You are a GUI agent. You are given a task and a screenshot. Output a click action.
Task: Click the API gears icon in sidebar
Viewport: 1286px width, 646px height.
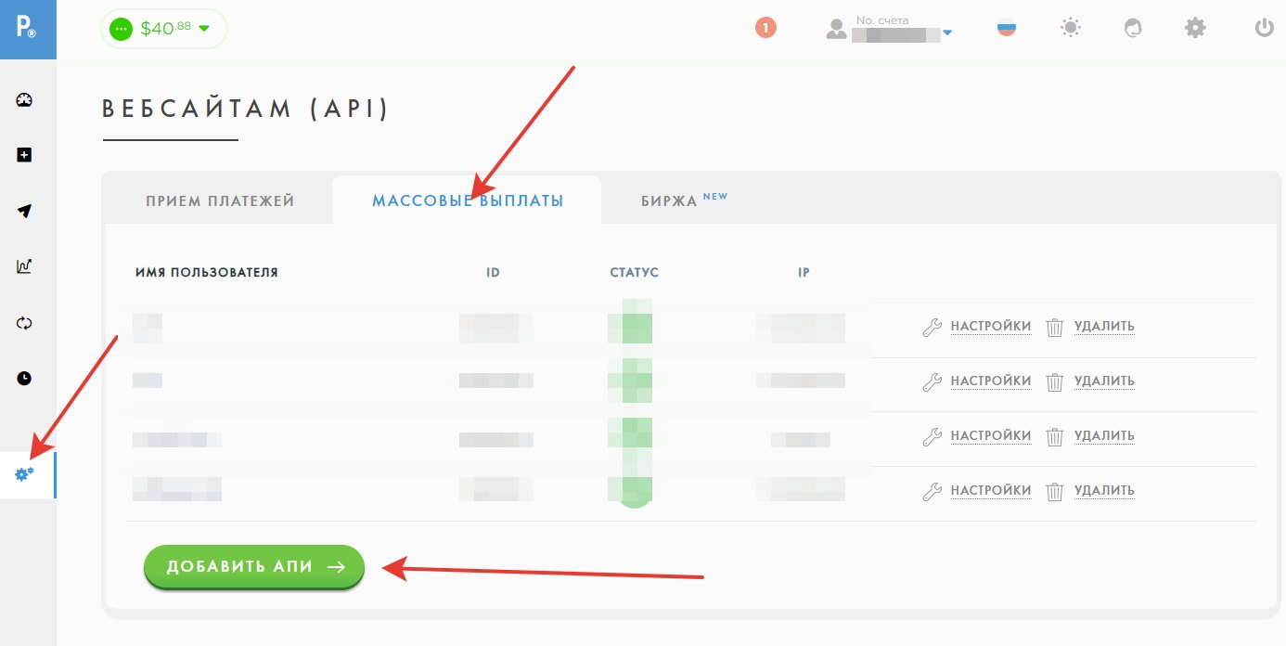pos(25,474)
